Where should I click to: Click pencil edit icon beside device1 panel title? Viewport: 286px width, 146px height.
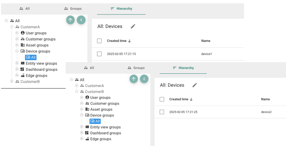click(133, 26)
